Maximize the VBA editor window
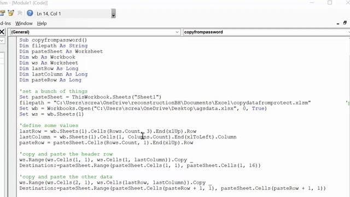The height and width of the screenshot is (197, 350). tap(330, 2)
